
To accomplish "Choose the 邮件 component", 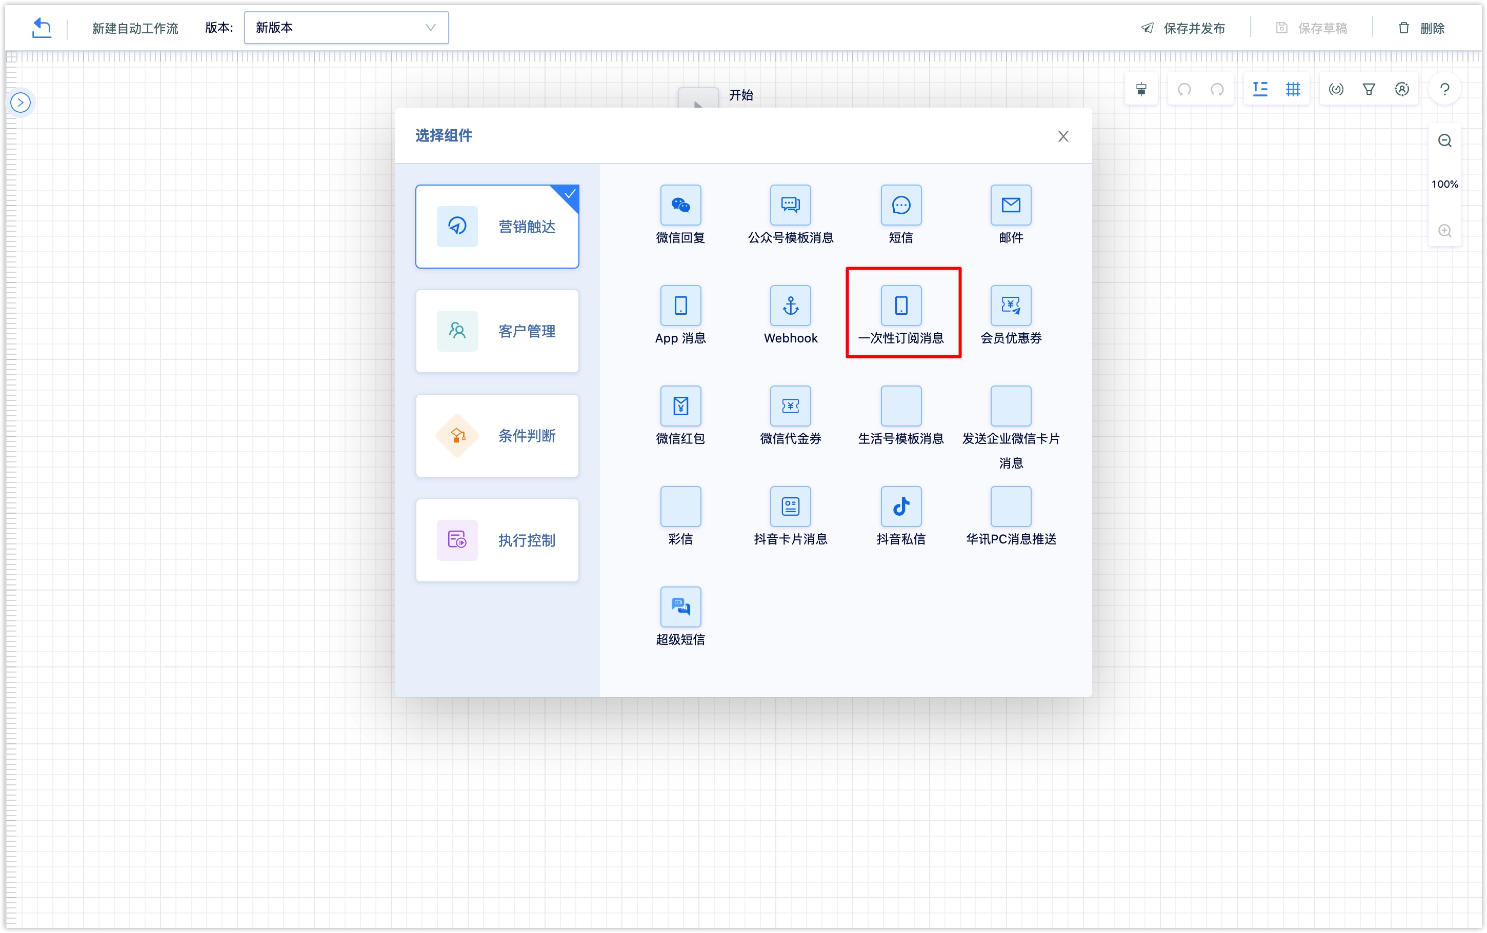I will click(x=1011, y=215).
